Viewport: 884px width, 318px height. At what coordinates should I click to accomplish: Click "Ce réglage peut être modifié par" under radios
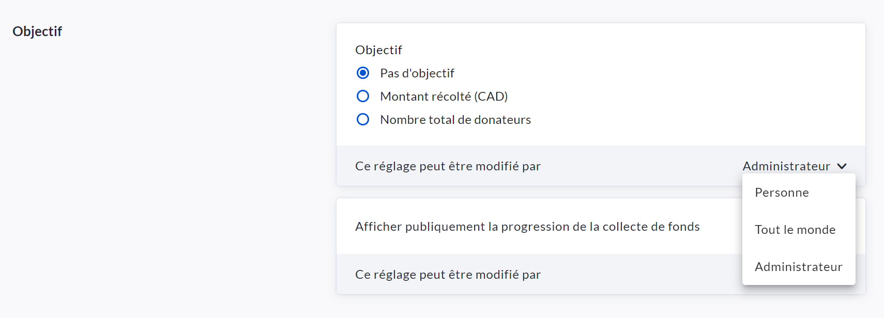coord(448,166)
